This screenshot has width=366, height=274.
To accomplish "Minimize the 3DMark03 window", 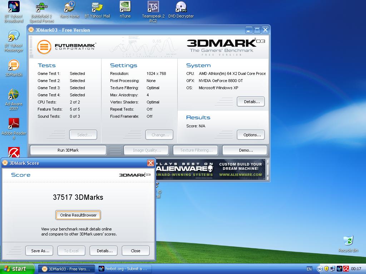I will (x=249, y=30).
